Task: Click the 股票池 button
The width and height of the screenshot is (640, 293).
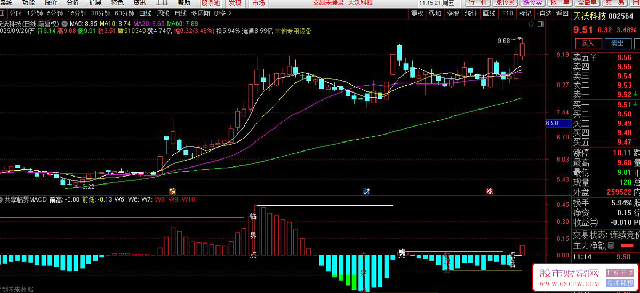Action: (x=211, y=3)
